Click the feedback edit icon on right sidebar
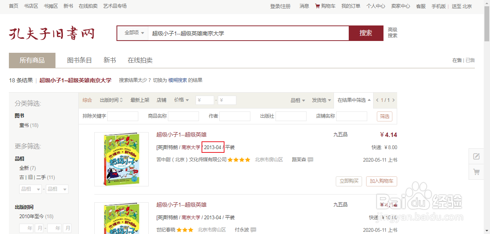This screenshot has width=490, height=234. pyautogui.click(x=477, y=156)
